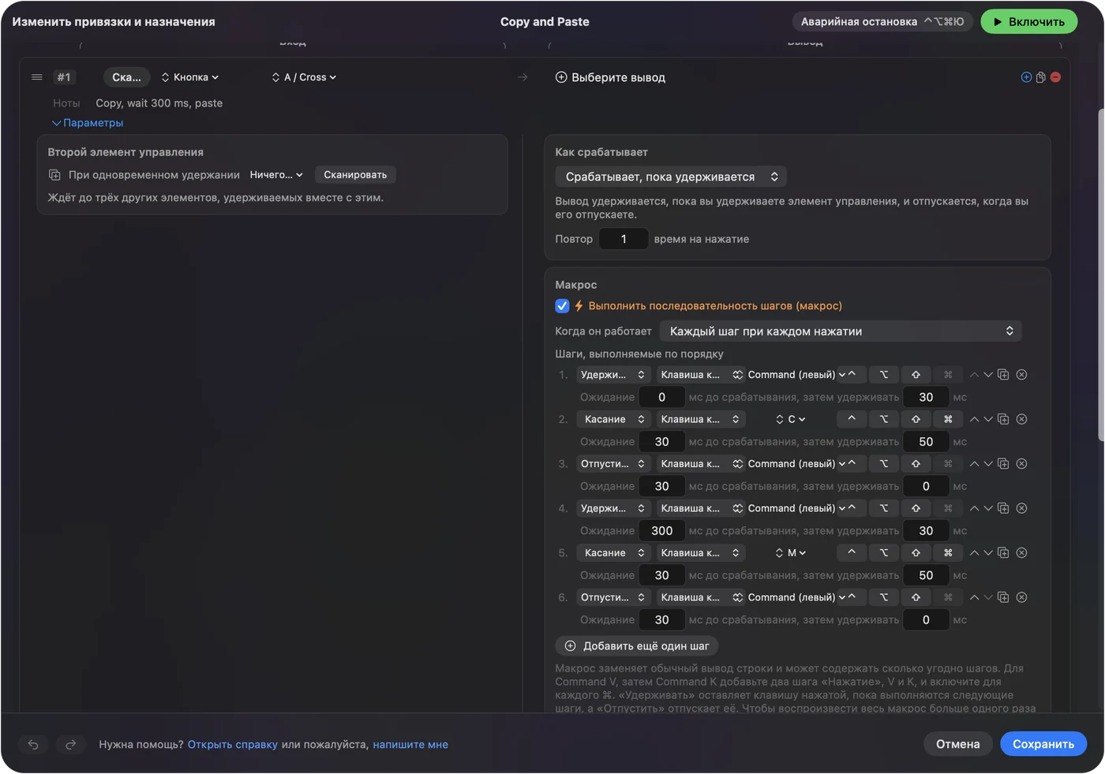The height and width of the screenshot is (774, 1105).
Task: Open the 'Касание' action dropdown in step 5
Action: pos(613,553)
